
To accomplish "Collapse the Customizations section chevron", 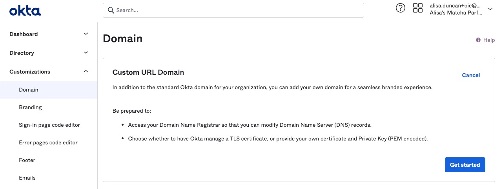I will (x=86, y=72).
